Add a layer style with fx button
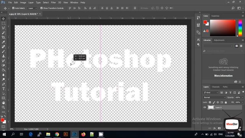 click(214, 128)
